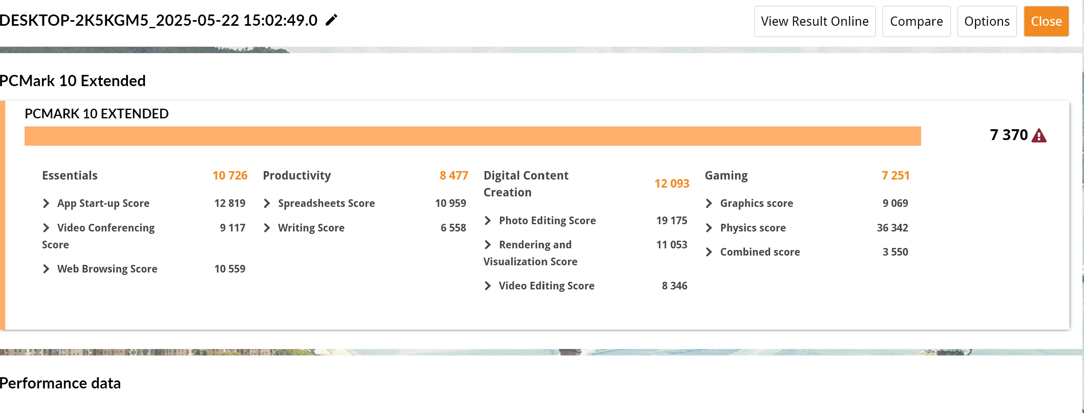1084x413 pixels.
Task: Select the Digital Content Creation heading
Action: (526, 184)
